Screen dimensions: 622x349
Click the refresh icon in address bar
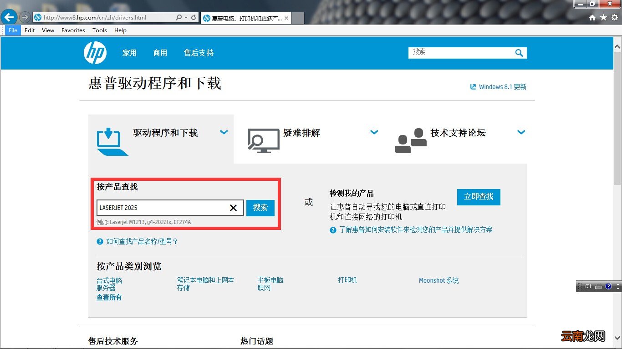tap(194, 18)
